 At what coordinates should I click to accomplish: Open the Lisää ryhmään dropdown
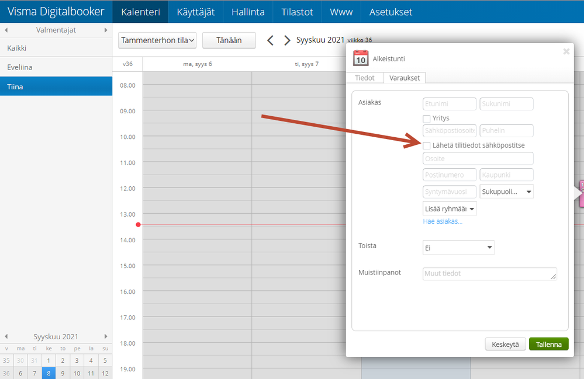click(450, 208)
